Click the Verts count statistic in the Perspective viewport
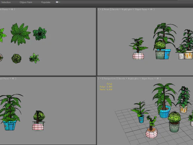 pos(106,89)
